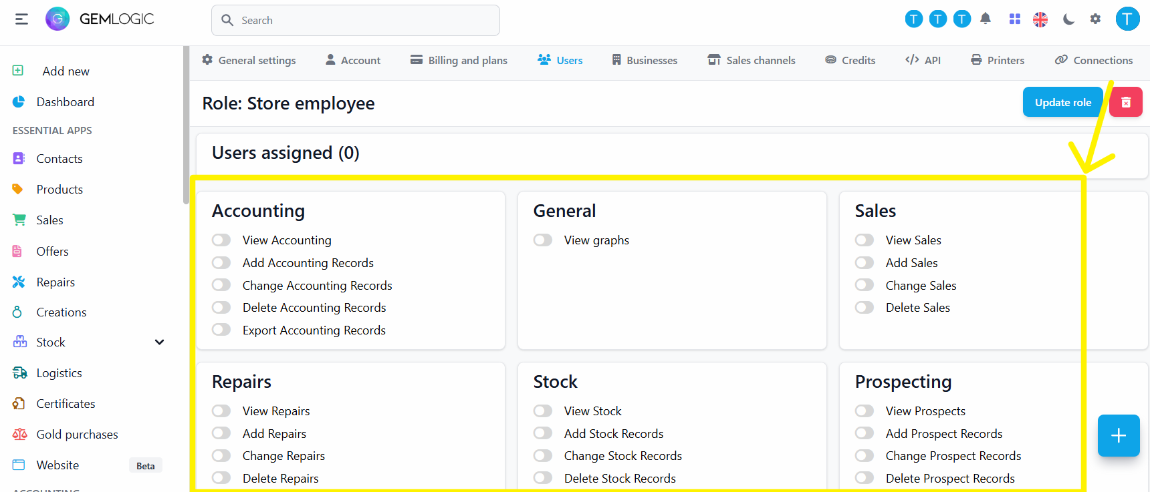
Task: Open the apps grid icon
Action: pyautogui.click(x=1015, y=19)
